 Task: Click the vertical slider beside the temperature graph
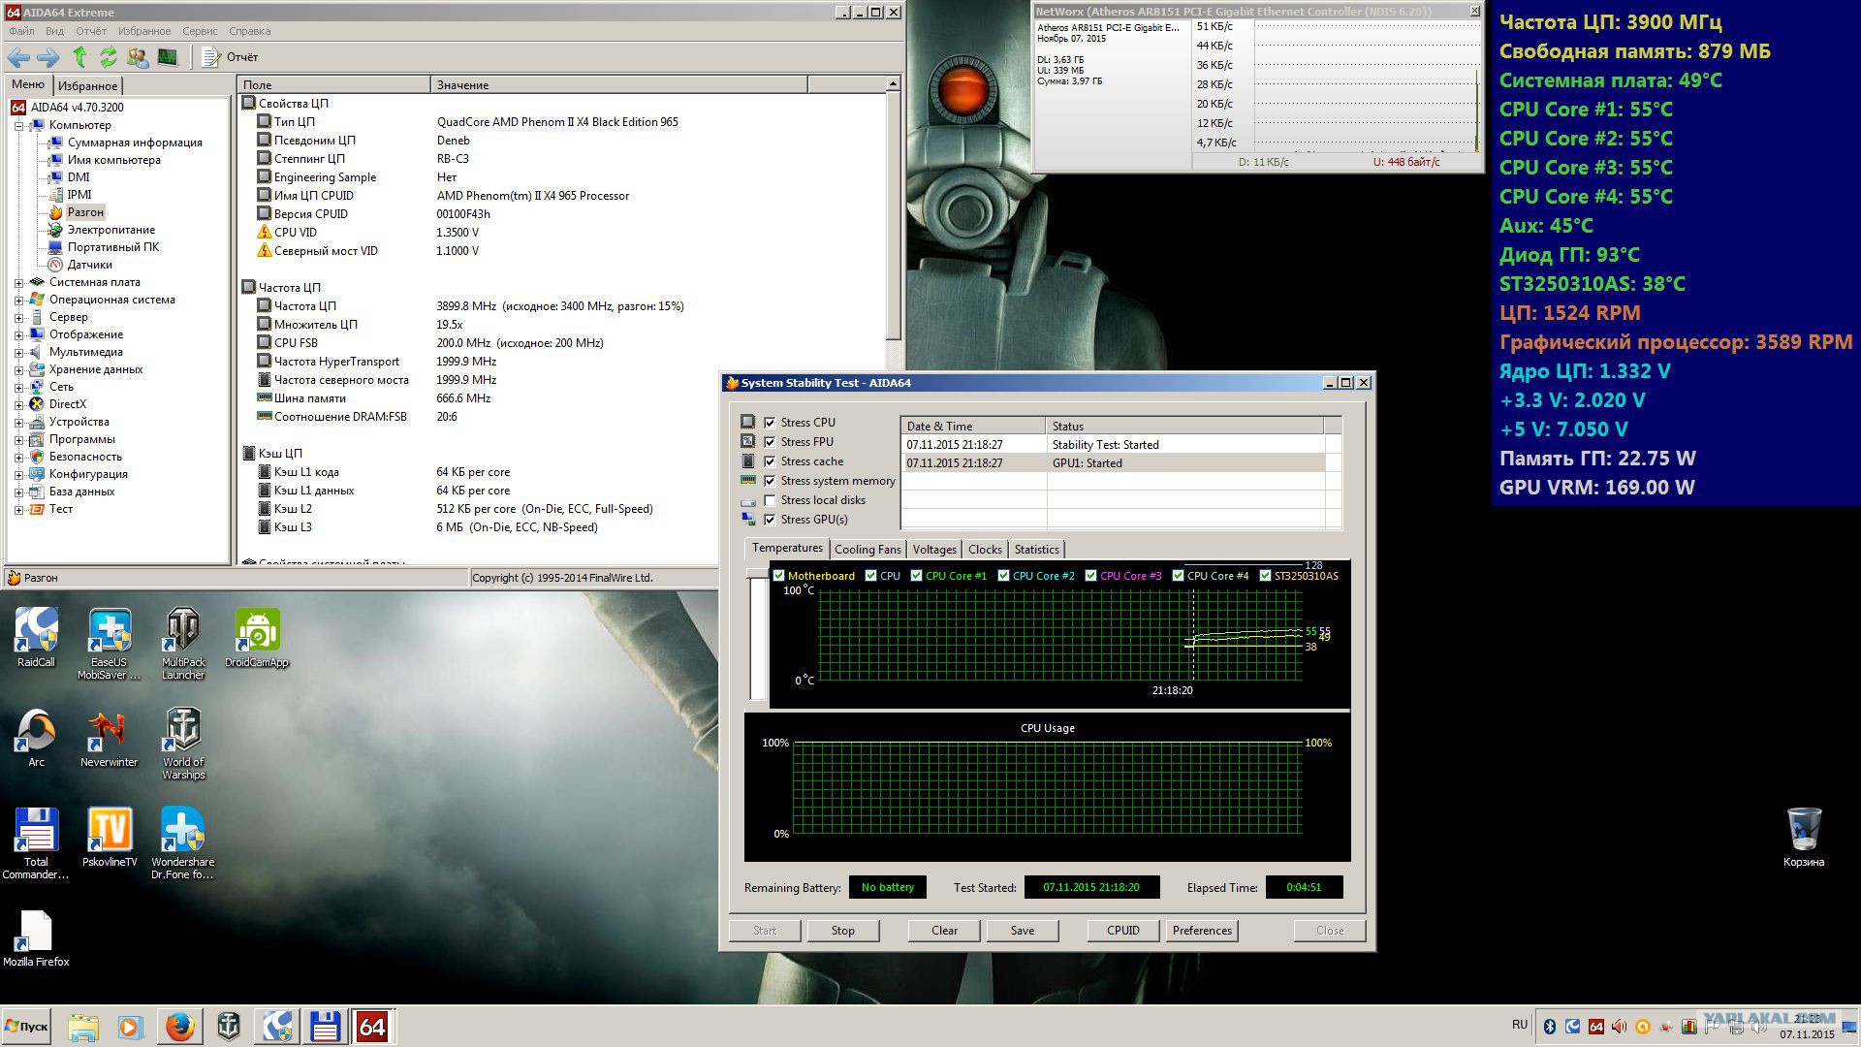point(757,634)
